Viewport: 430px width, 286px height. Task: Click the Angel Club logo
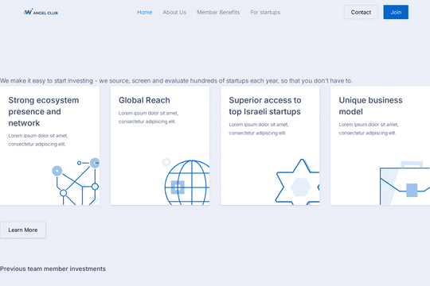coord(41,12)
